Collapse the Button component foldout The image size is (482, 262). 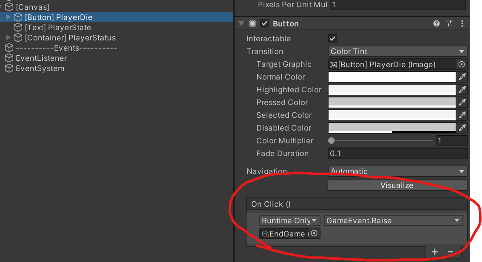pyautogui.click(x=241, y=24)
